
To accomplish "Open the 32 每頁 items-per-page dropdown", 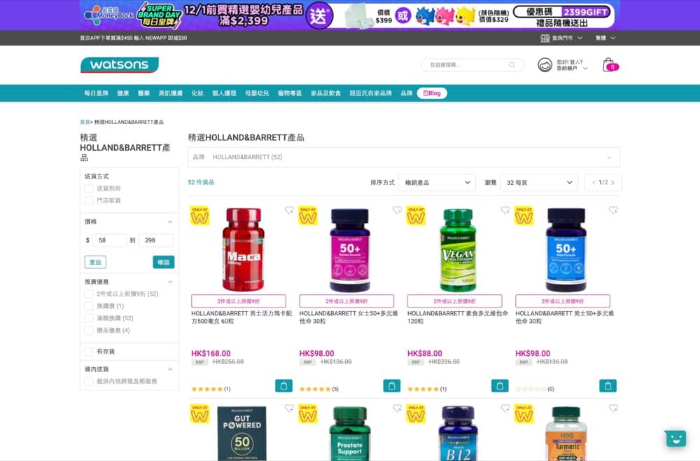I will (539, 183).
